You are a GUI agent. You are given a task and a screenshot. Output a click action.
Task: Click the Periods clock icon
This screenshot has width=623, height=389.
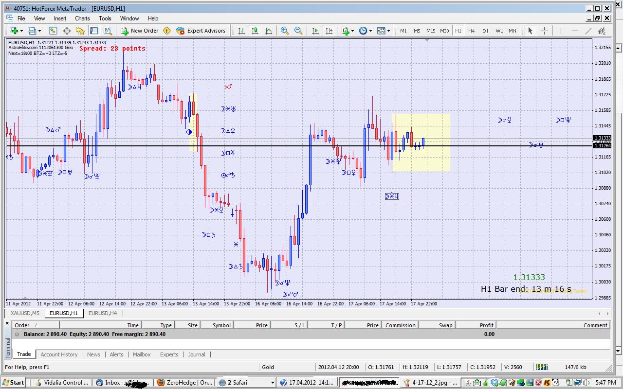coord(363,31)
